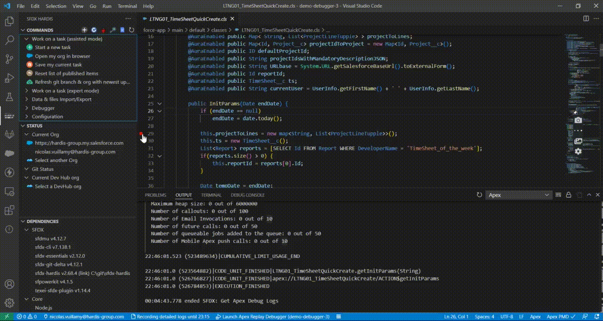This screenshot has width=603, height=321.
Task: Click Select a DevHub org
Action: [x=58, y=186]
